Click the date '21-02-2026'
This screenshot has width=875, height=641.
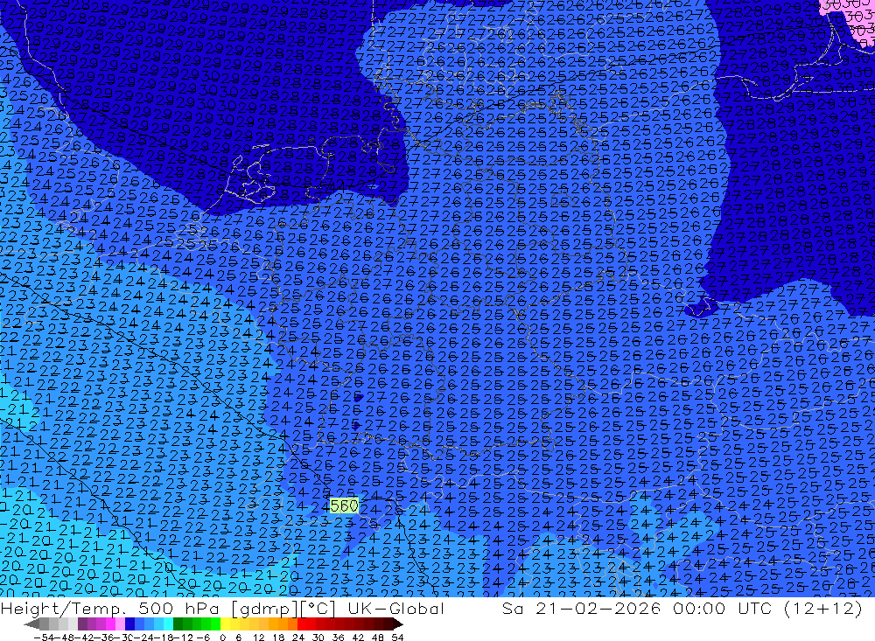click(598, 609)
